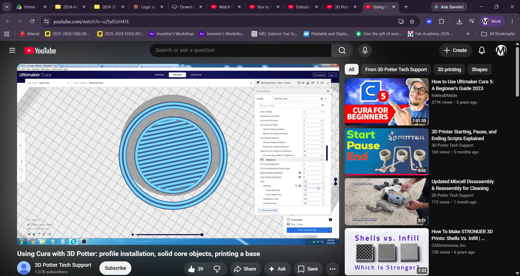Open Ask Gemini
The image size is (520, 276).
[449, 7]
